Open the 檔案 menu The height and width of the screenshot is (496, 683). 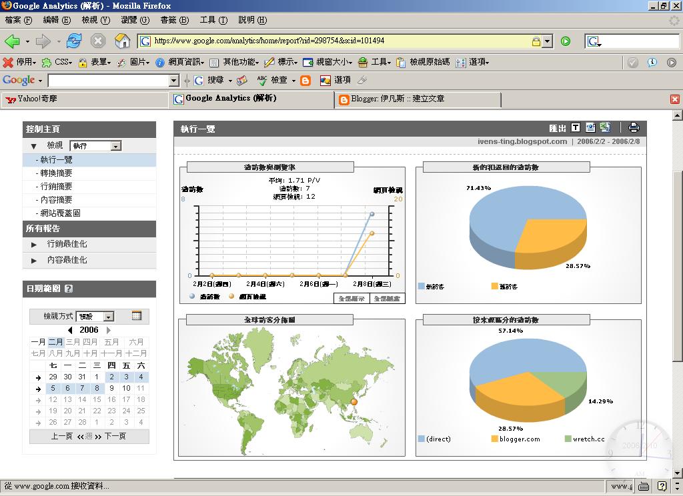(18, 20)
